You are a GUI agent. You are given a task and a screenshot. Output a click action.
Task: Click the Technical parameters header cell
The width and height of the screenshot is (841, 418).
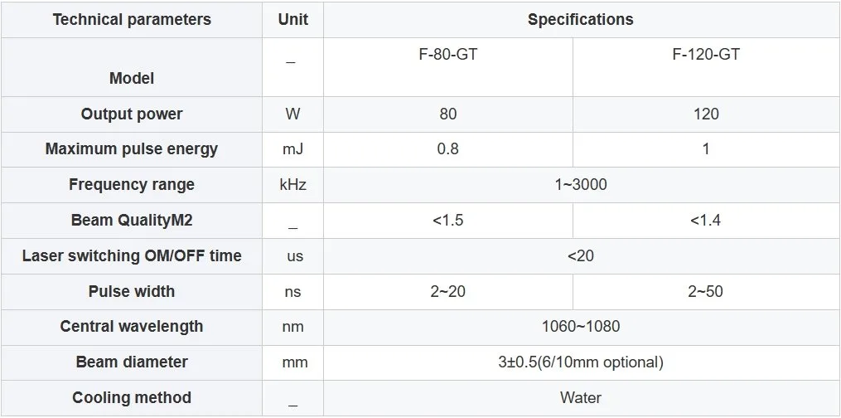click(x=132, y=20)
